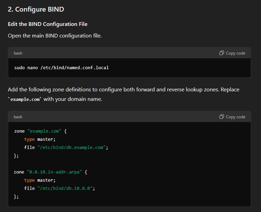Screen dimensions: 261x212
Task: Click the closing brace of the example.com zone
Action: (x=16, y=156)
